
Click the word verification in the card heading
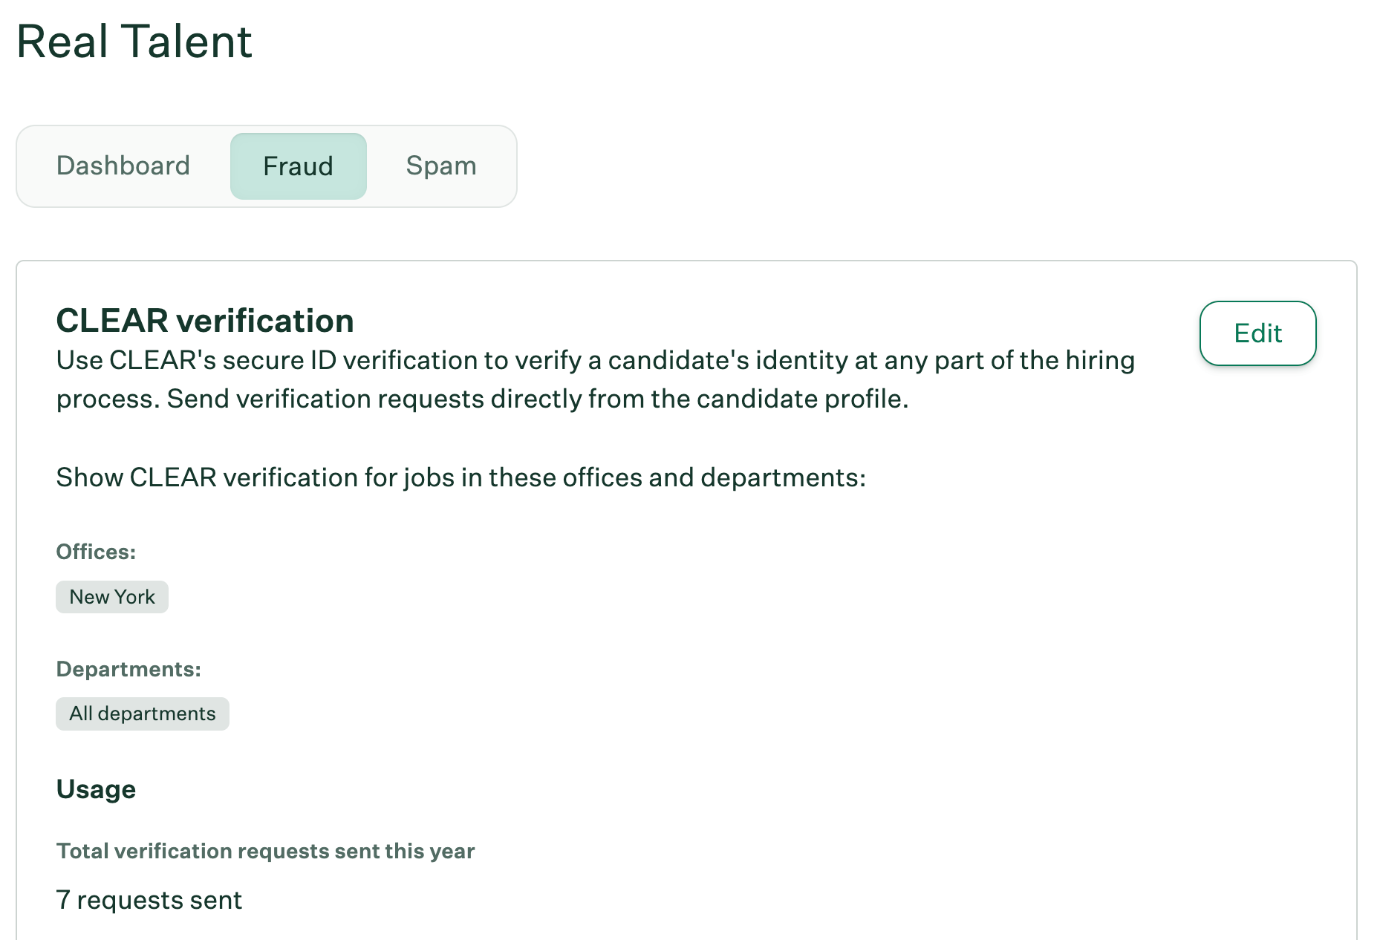coord(265,321)
